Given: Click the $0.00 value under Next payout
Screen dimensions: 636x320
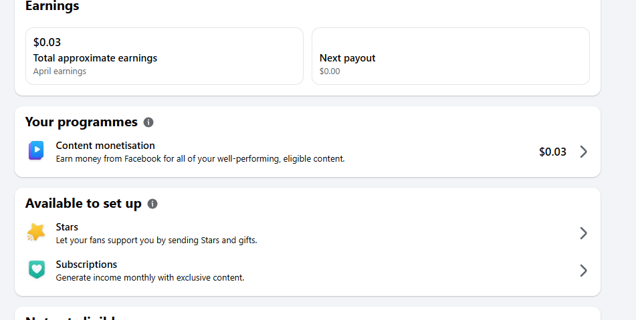Looking at the screenshot, I should point(330,71).
